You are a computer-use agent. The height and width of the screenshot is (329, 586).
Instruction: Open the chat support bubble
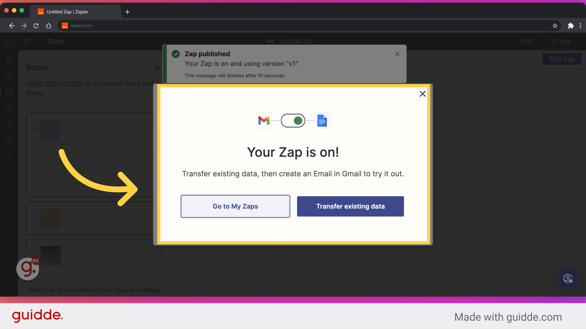coord(568,279)
